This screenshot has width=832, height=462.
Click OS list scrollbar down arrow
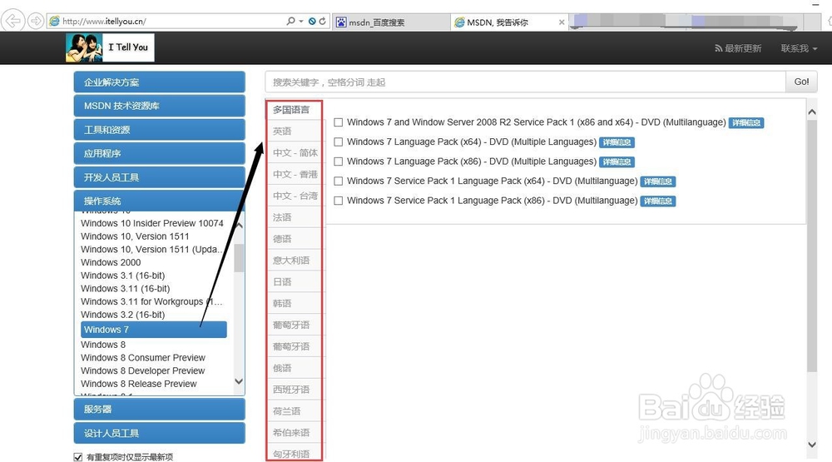click(239, 381)
